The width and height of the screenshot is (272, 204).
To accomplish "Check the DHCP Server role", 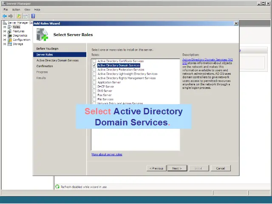I will 94,87.
